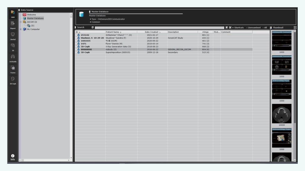
Task: Click Secondary description cell
Action: tap(173, 53)
